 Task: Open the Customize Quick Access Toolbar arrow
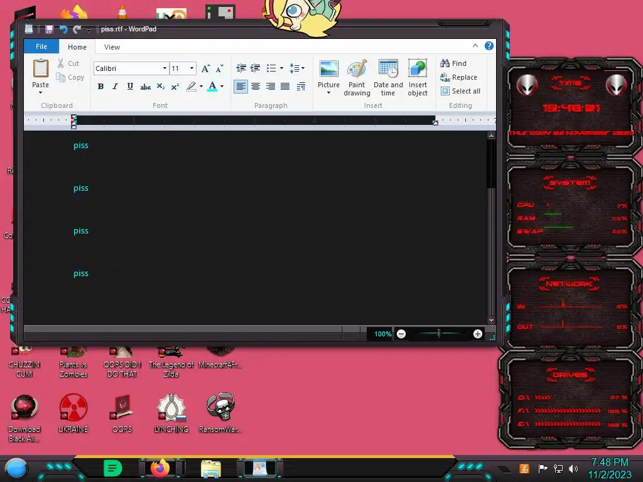(89, 30)
